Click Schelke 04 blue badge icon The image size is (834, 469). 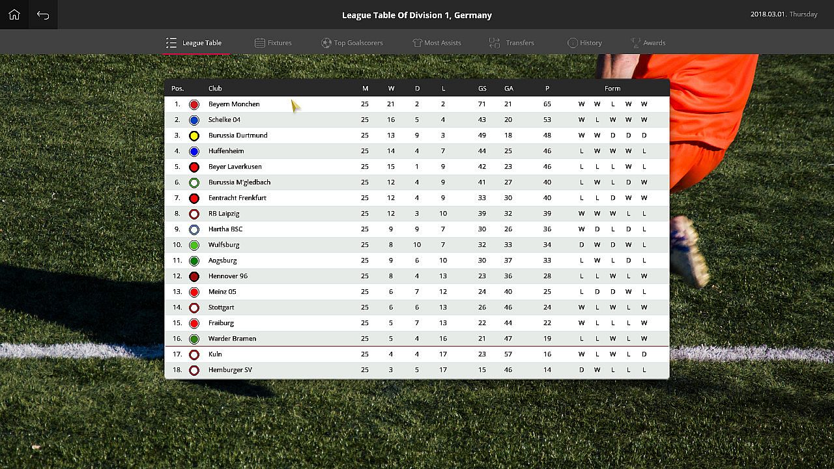(x=194, y=120)
